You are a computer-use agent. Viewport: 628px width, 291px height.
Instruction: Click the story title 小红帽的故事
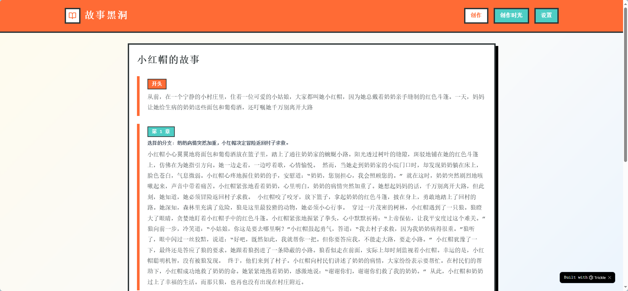(x=168, y=59)
